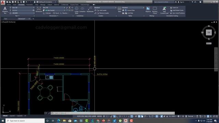219x123 pixels.
Task: Toggle Polar tracking in the status bar
Action: [x=120, y=116]
